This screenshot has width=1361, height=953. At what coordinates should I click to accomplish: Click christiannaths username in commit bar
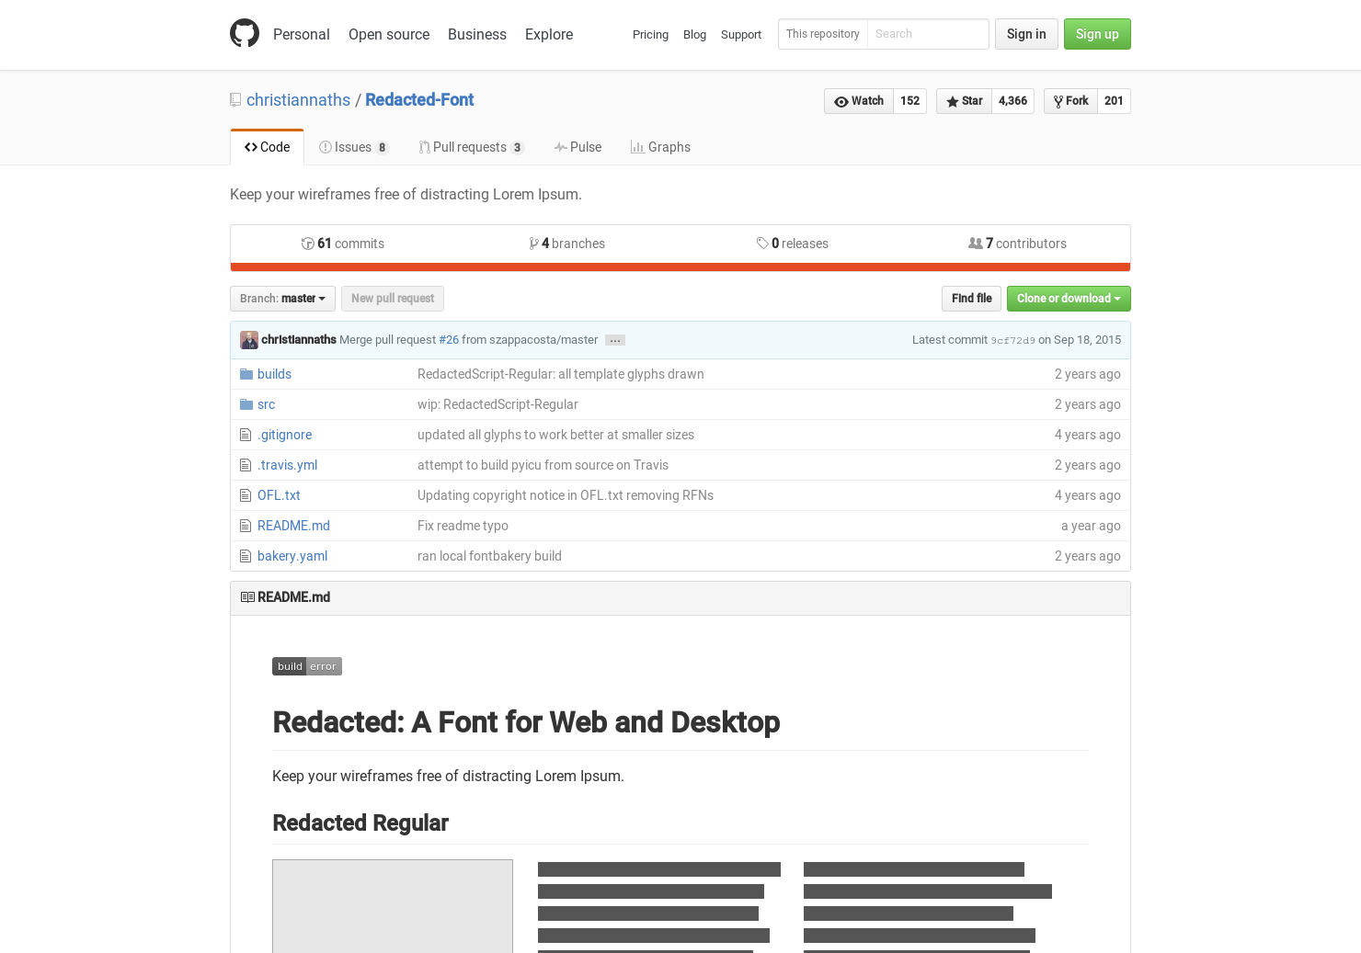299,340
